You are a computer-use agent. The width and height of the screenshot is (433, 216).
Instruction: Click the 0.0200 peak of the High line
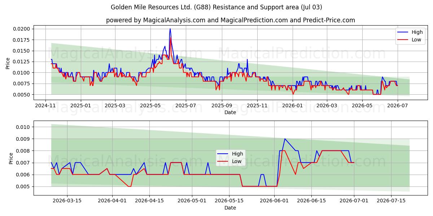pos(170,29)
